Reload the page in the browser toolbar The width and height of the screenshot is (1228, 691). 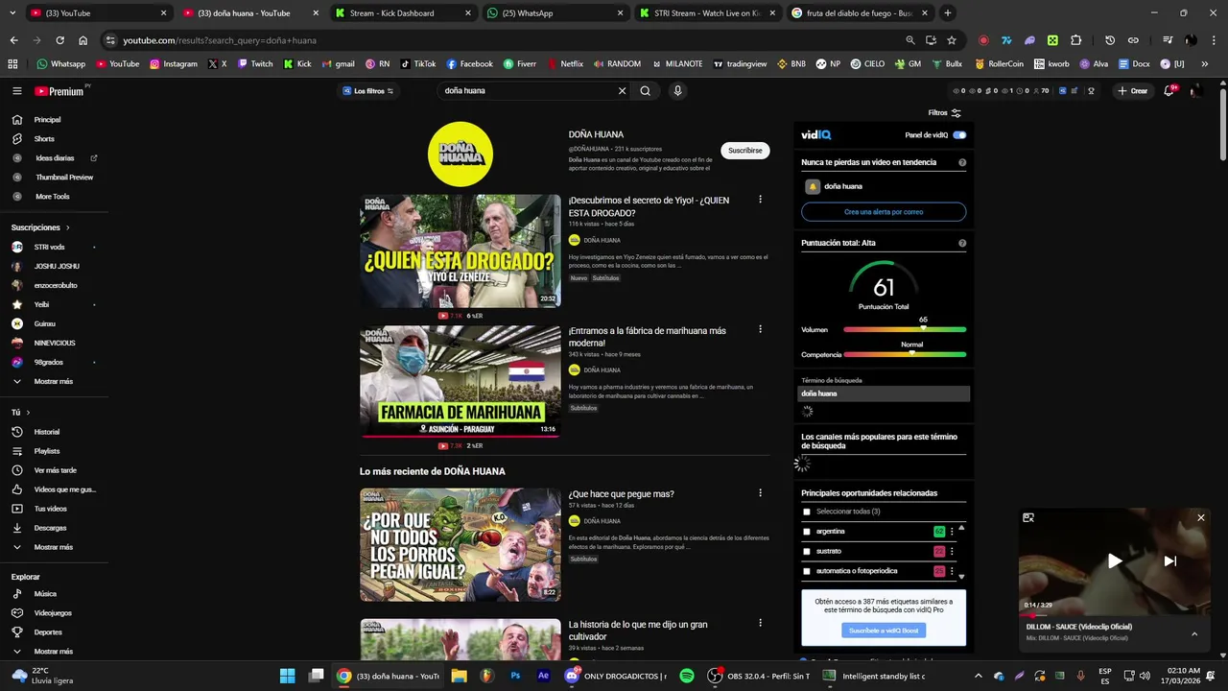pyautogui.click(x=59, y=40)
